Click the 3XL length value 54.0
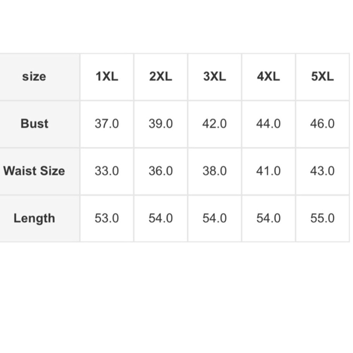Screen dimensions: 353x353 click(x=215, y=218)
